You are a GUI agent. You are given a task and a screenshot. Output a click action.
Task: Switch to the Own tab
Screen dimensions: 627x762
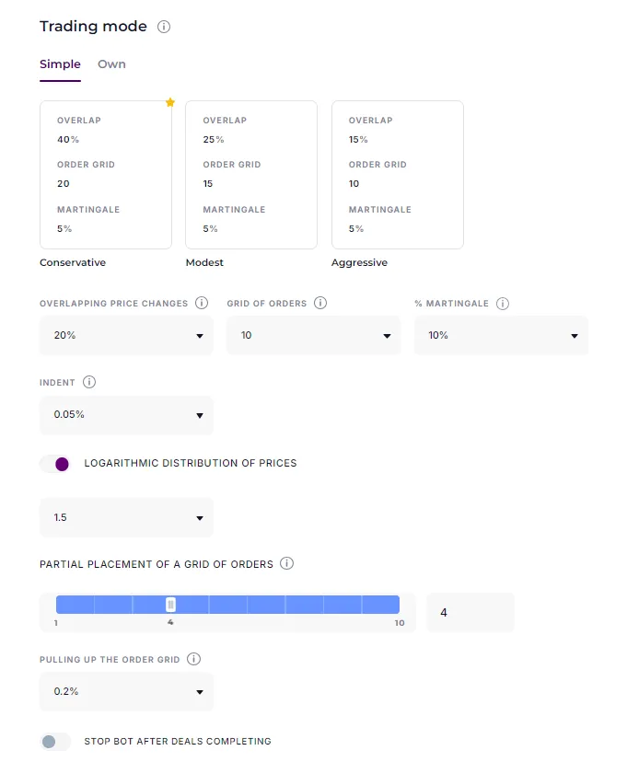pos(111,64)
